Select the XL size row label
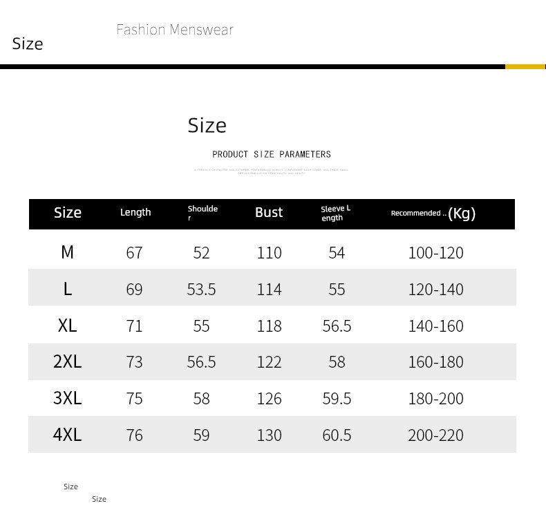 67,326
